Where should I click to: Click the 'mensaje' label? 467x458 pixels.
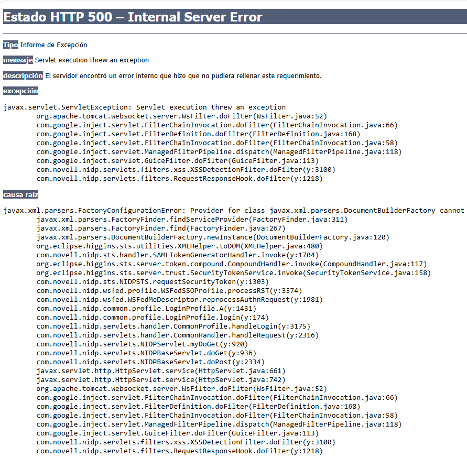[18, 60]
